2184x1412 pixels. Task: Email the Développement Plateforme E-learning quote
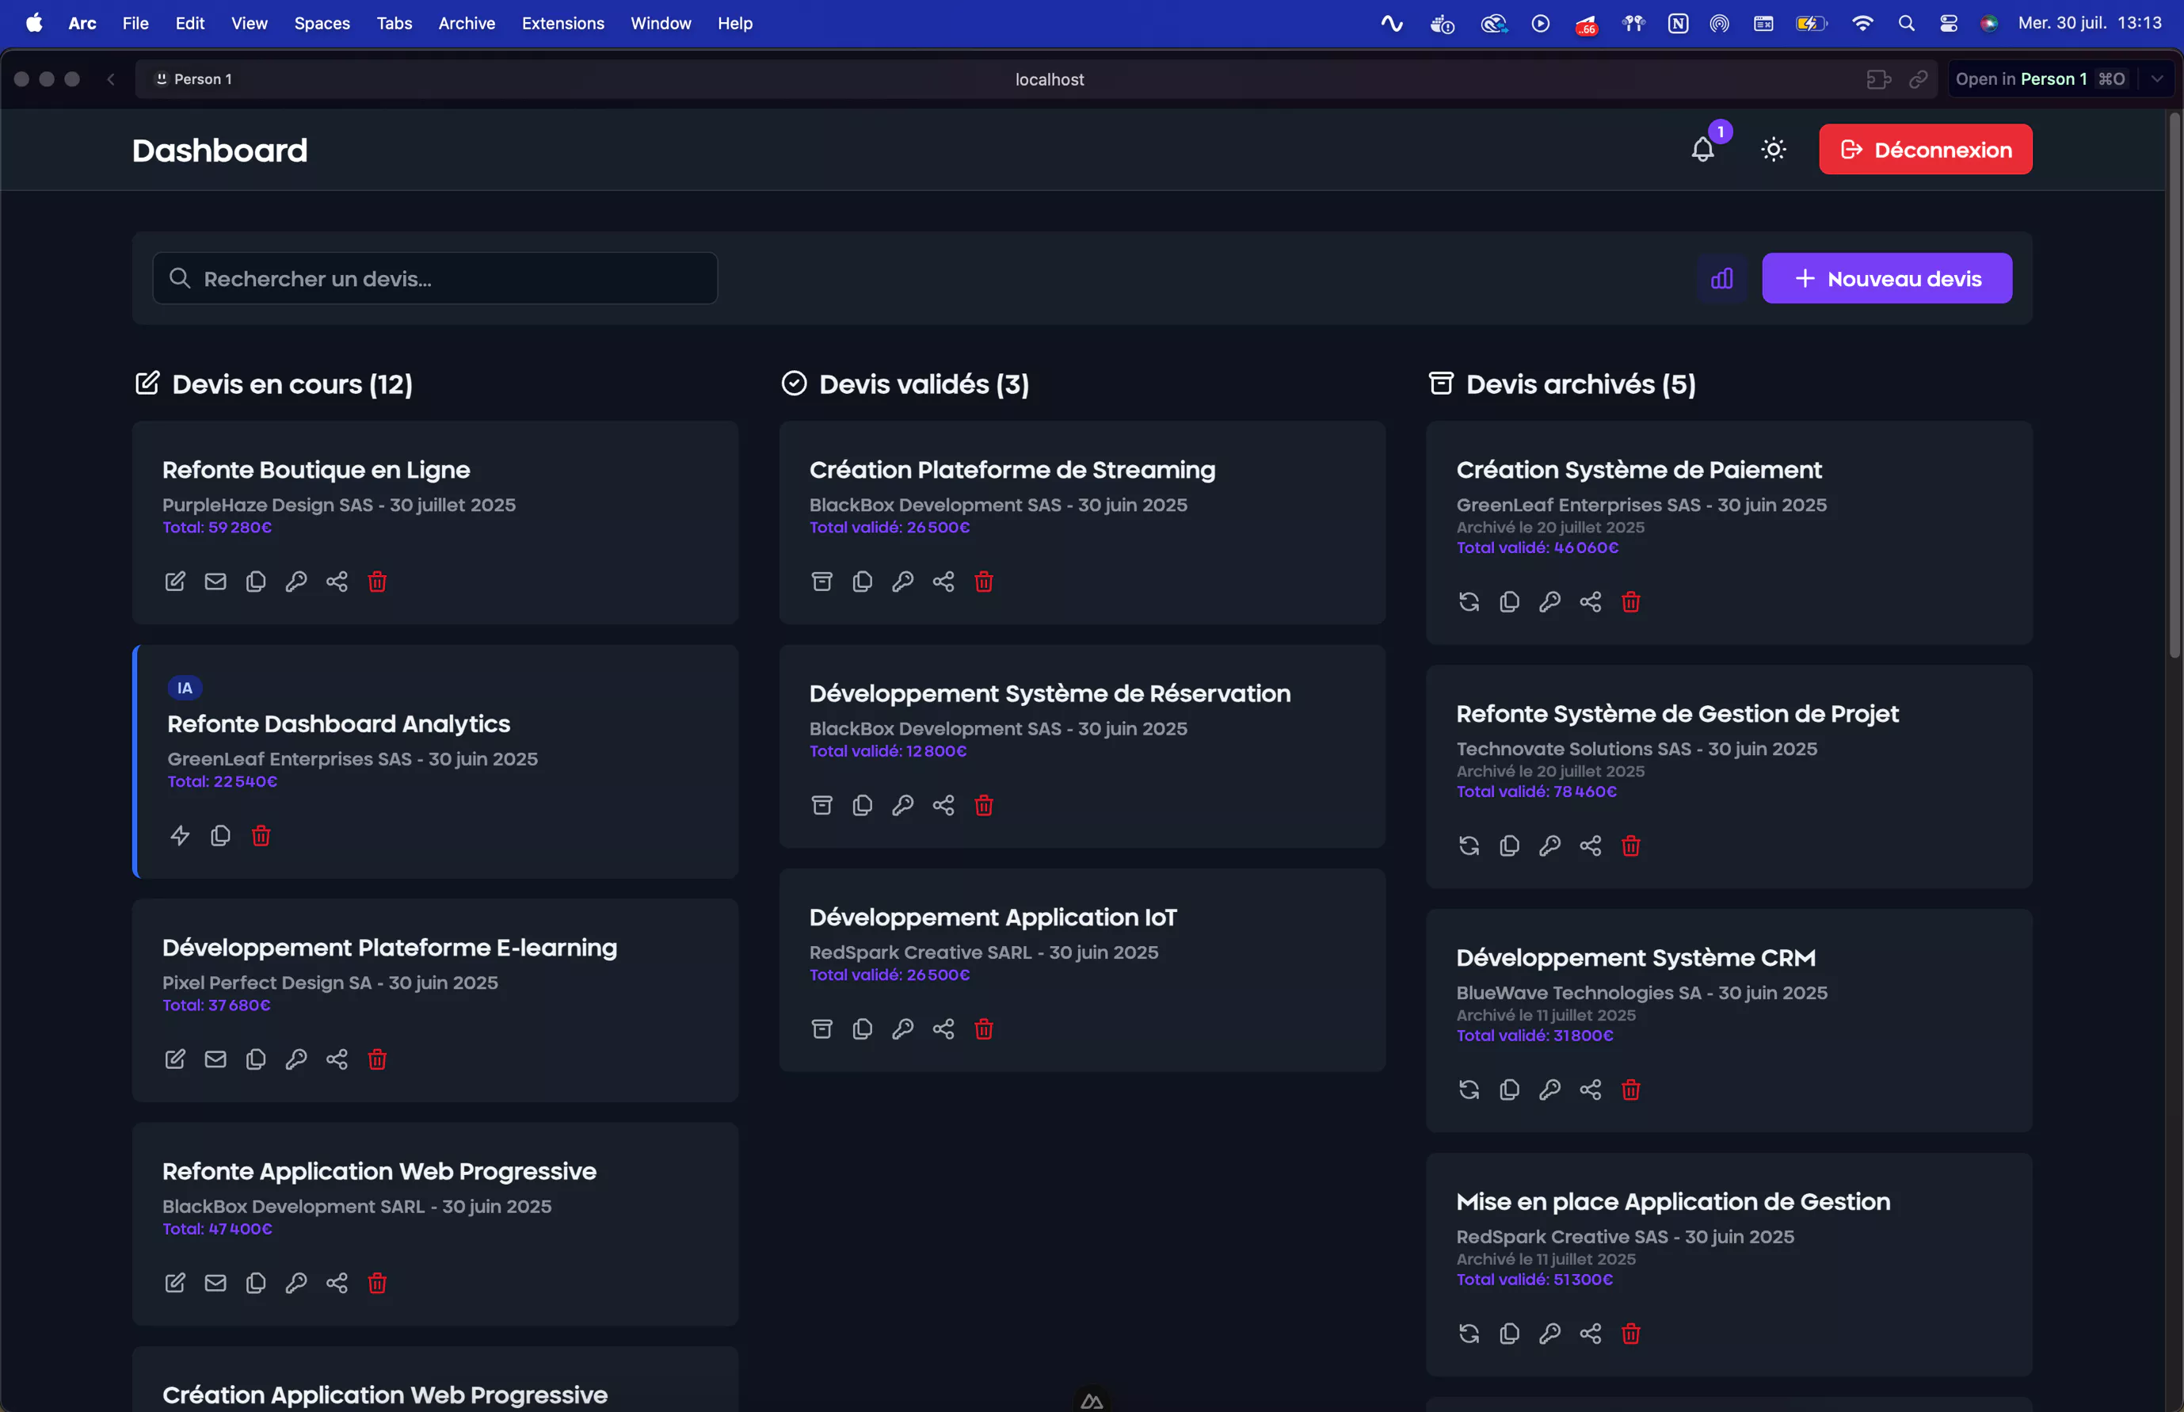[x=215, y=1059]
